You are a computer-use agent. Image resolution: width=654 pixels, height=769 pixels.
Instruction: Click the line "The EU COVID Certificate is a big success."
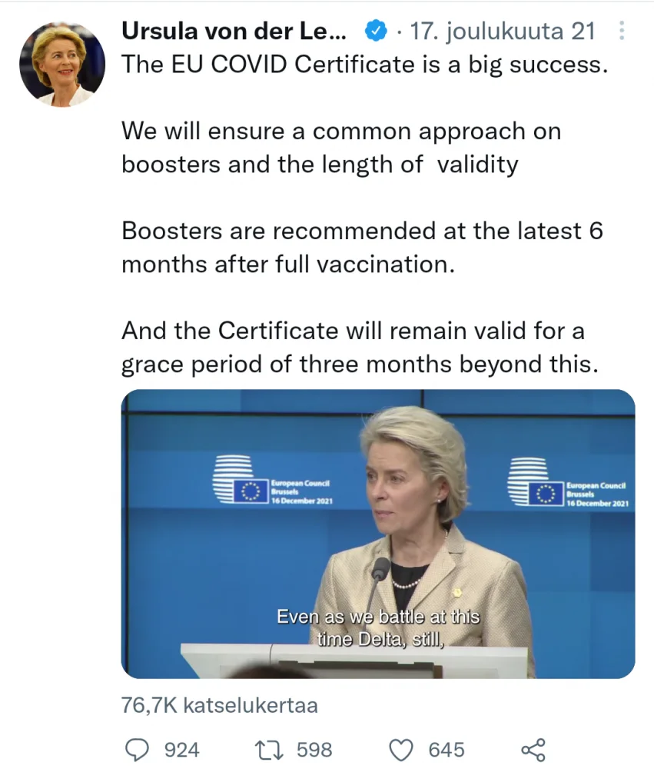(364, 65)
